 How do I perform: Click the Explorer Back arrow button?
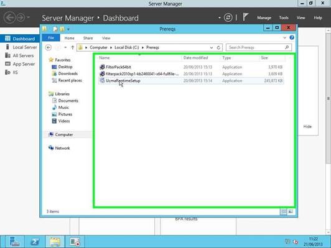click(49, 47)
